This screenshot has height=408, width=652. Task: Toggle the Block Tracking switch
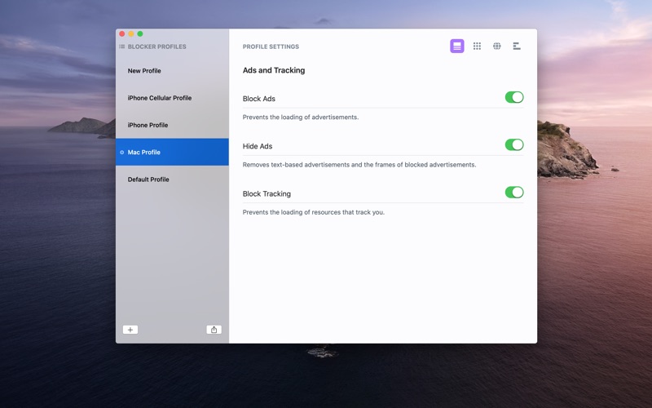tap(514, 193)
